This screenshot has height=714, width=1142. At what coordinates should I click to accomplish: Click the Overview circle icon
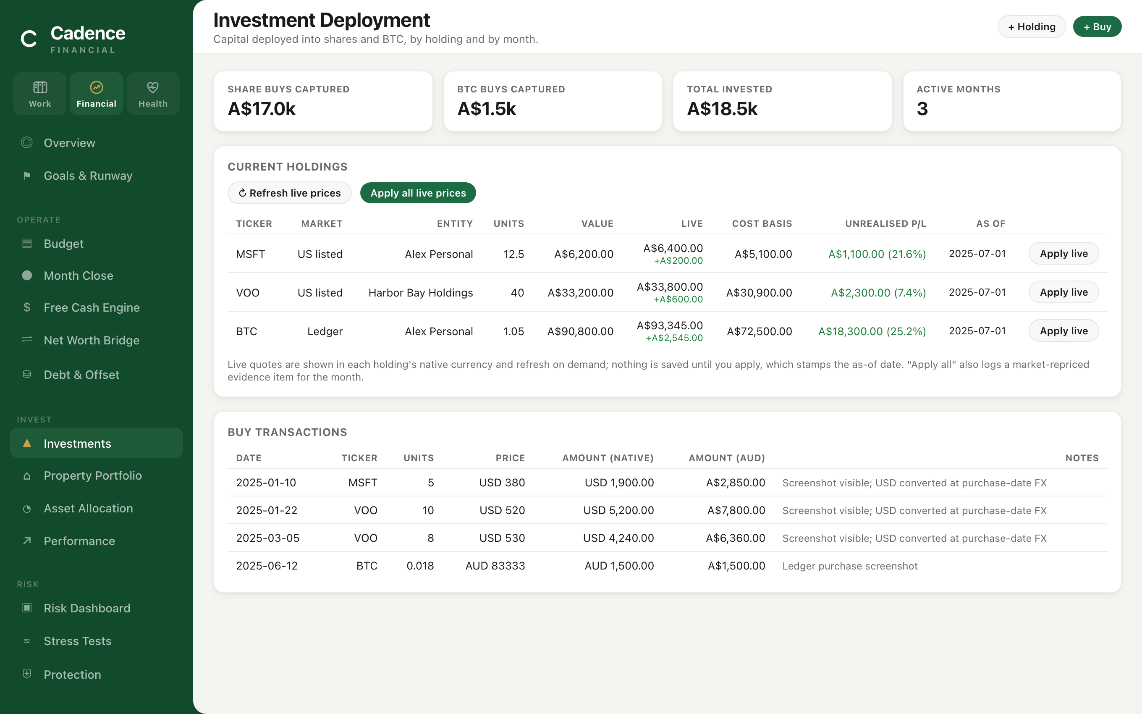click(27, 143)
